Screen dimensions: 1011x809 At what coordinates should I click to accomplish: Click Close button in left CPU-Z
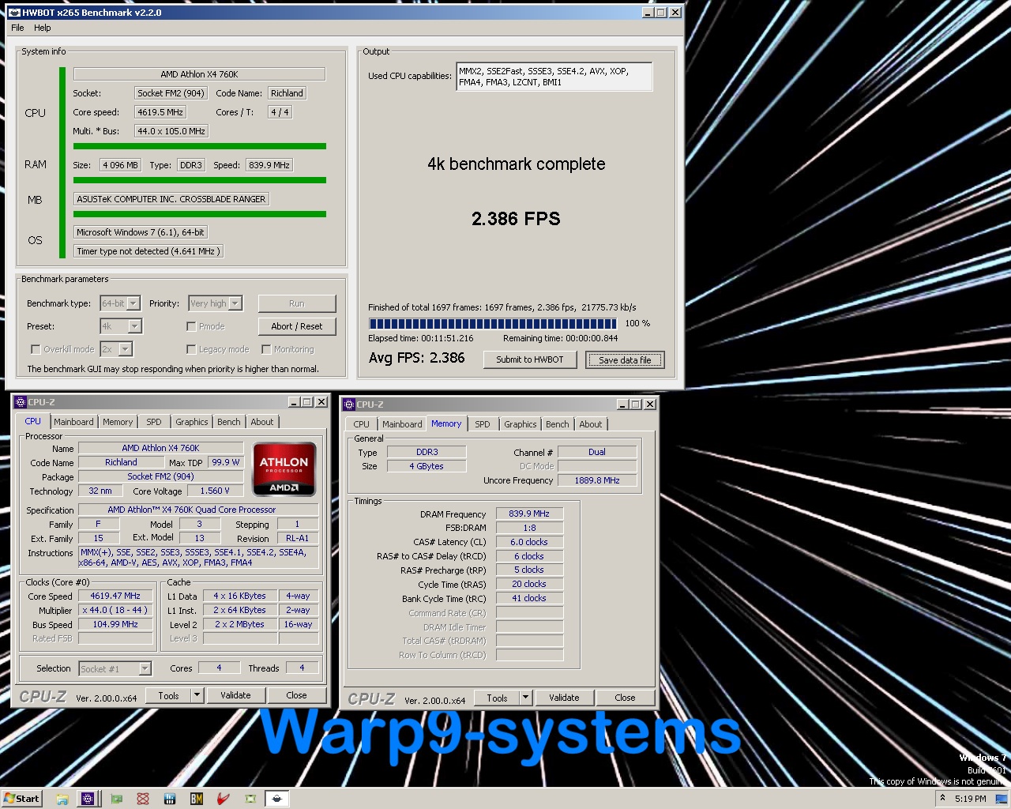tap(297, 695)
